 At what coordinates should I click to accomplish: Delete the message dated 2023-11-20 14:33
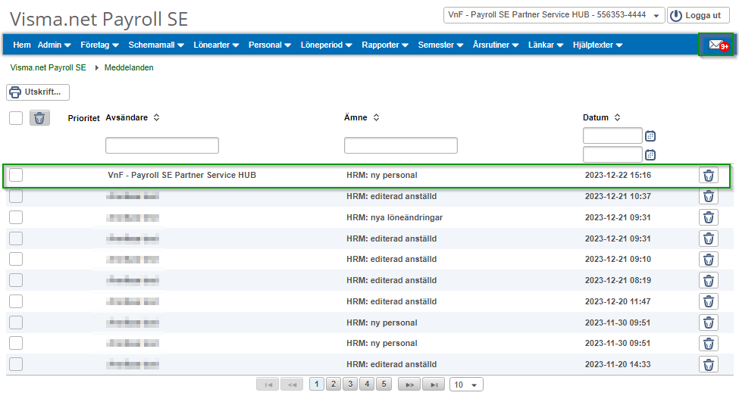point(709,364)
